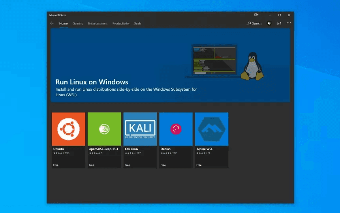340x213 pixels.
Task: Open the Home tab
Action: tap(63, 23)
